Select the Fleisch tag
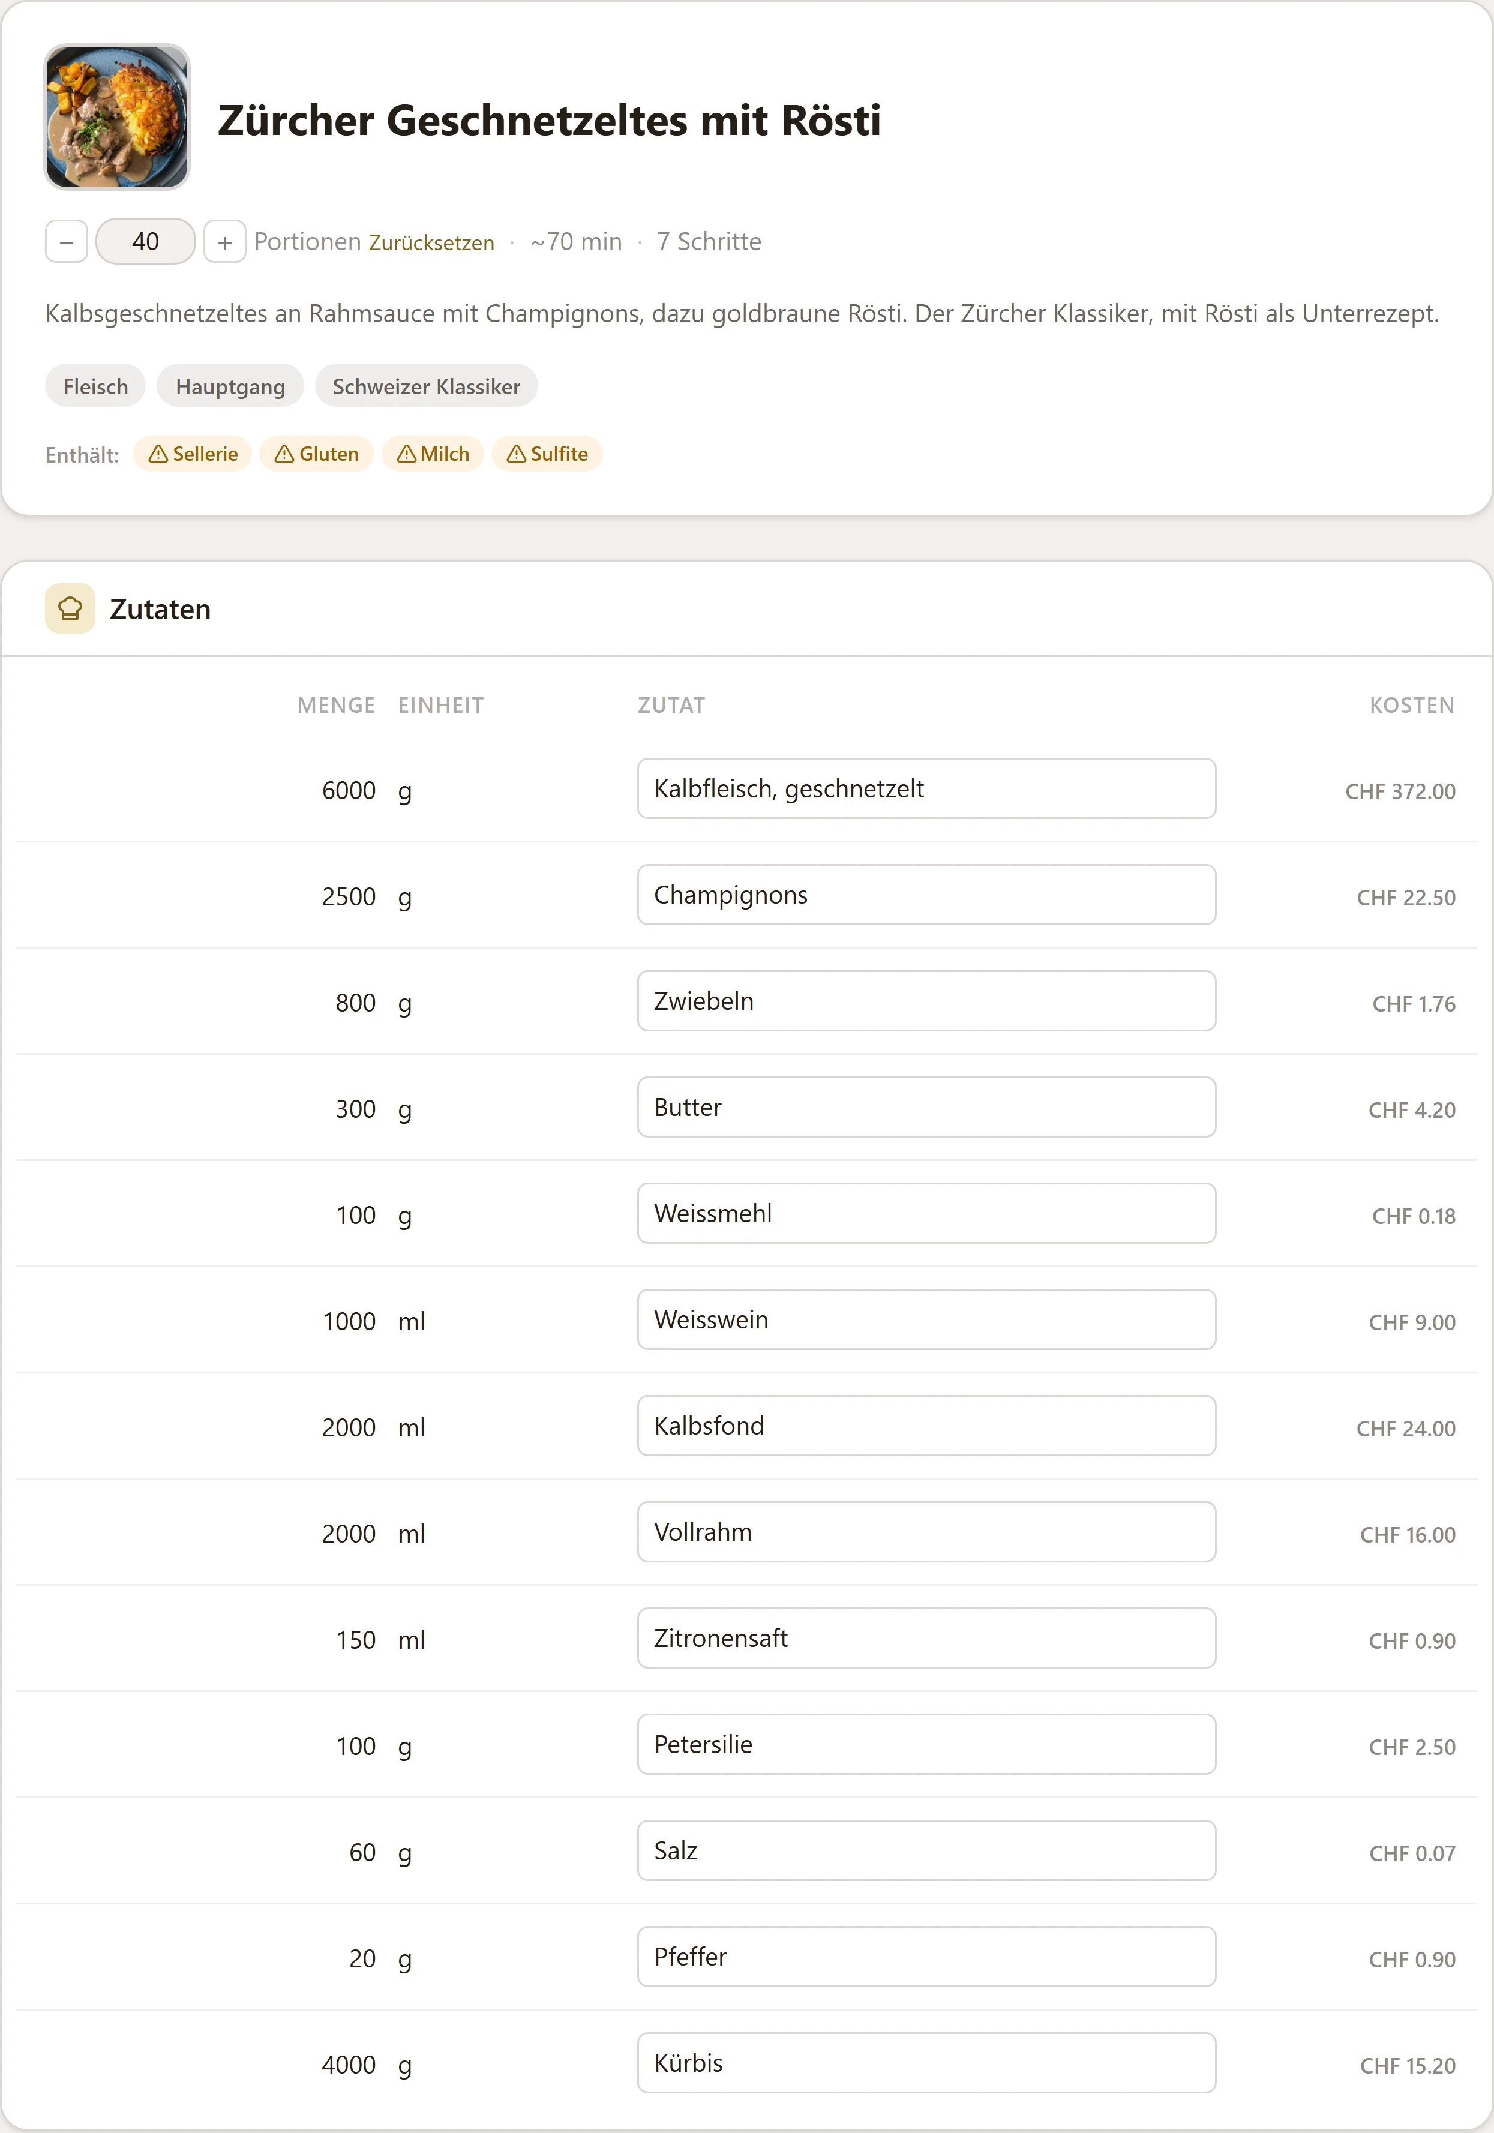The height and width of the screenshot is (2133, 1494). pos(95,386)
